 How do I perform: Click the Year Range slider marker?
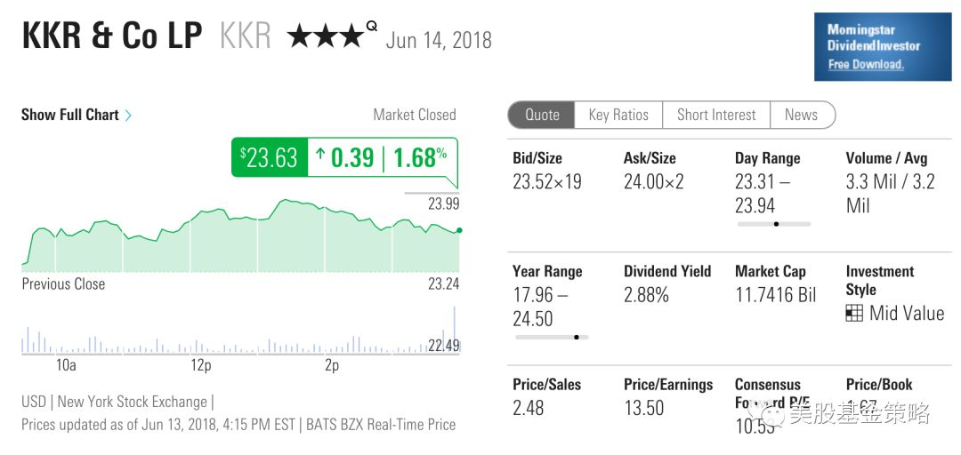click(x=577, y=337)
